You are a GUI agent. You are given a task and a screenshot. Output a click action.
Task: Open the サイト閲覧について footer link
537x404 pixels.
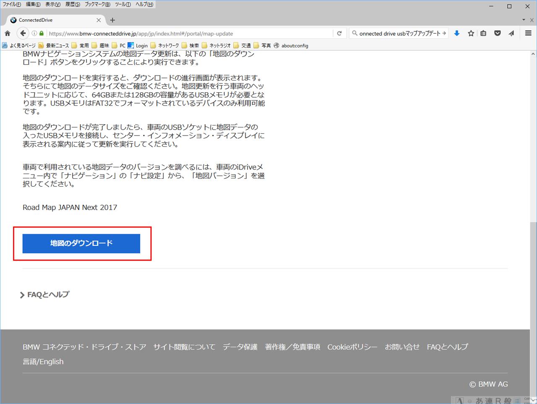(x=184, y=347)
